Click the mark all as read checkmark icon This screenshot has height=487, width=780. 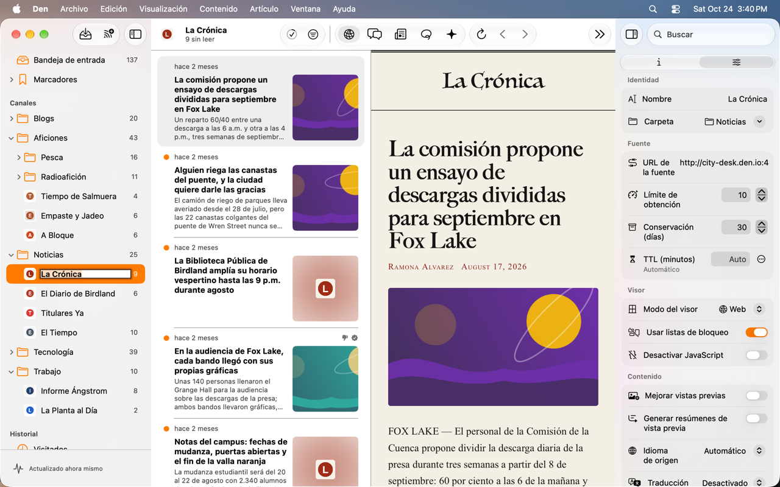click(292, 35)
